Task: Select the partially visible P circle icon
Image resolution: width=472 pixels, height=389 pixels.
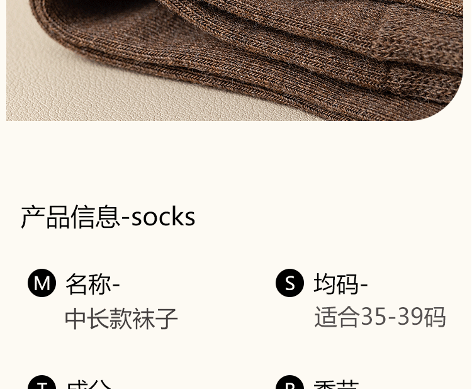Action: (290, 382)
